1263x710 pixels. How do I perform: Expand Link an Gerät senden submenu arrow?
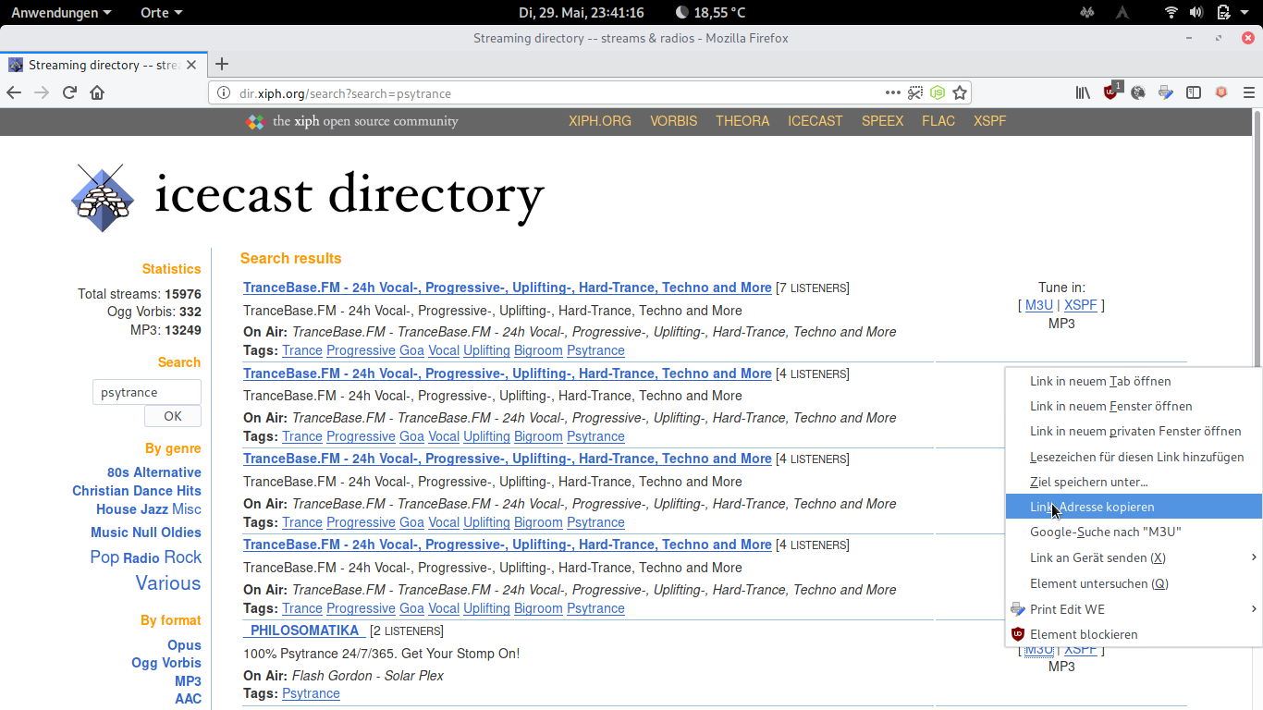[x=1254, y=557]
